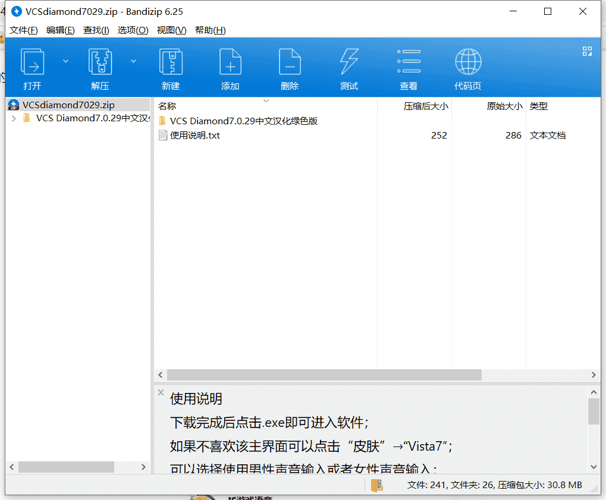Expand the VCS Diamond7.0.29 tree folder arrow

[x=14, y=118]
